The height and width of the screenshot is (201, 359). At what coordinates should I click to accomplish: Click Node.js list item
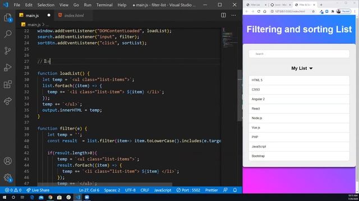pos(299,118)
